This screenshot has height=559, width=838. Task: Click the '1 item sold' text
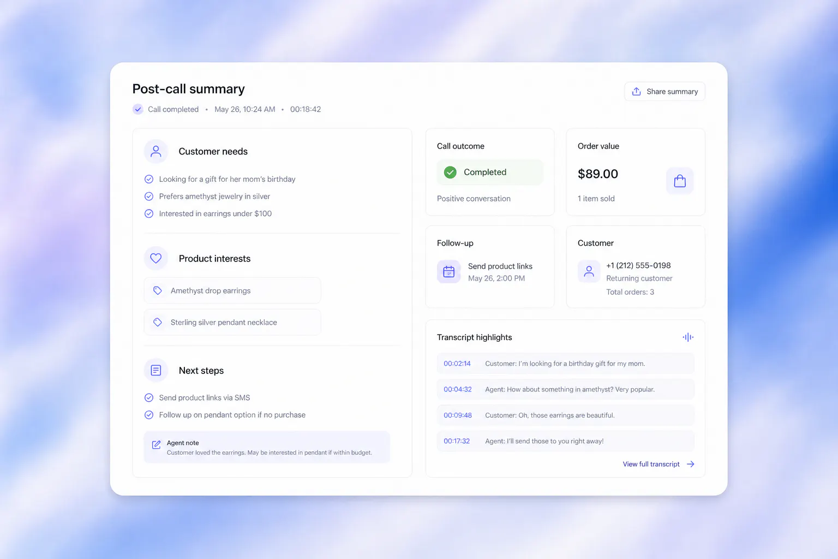click(596, 199)
